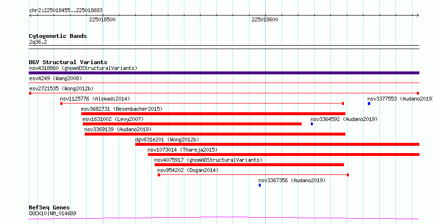Open nsv3367356 (Audano2019) label

pyautogui.click(x=292, y=180)
